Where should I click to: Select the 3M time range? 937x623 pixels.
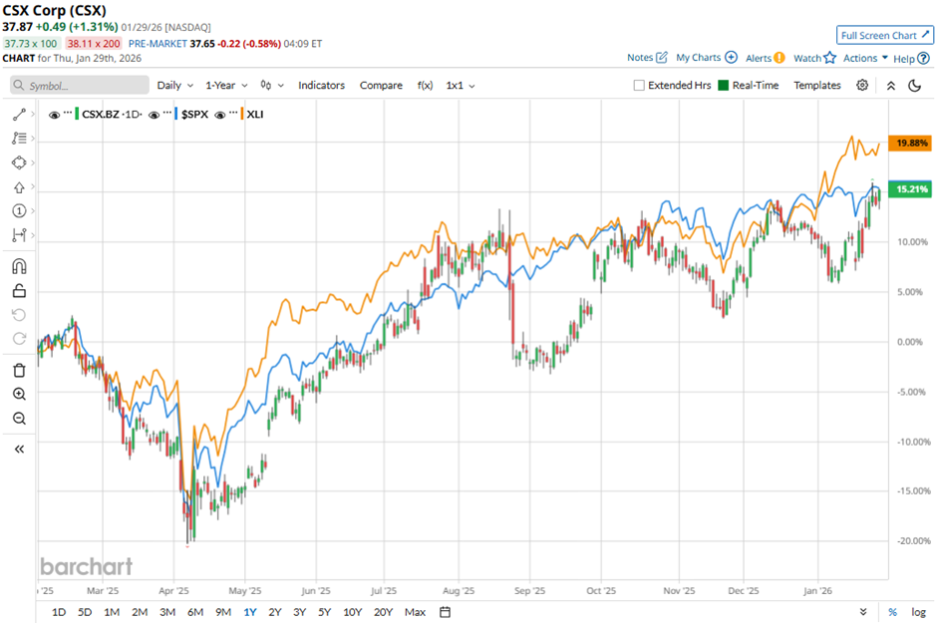click(167, 612)
